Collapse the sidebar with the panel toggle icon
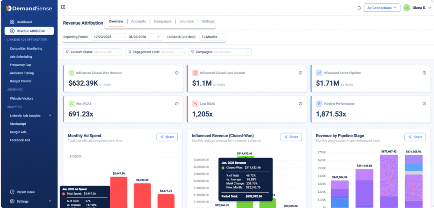434x208 pixels. pyautogui.click(x=64, y=7)
